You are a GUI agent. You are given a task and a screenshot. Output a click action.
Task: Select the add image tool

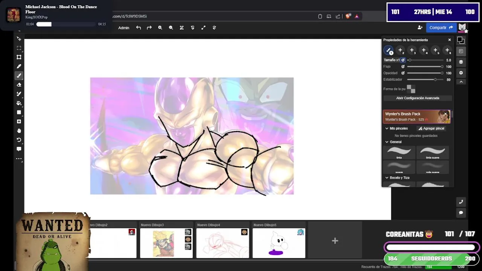(x=19, y=122)
